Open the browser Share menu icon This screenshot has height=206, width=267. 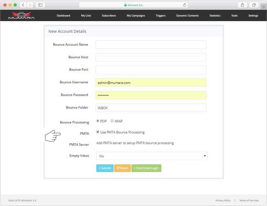coord(242,5)
